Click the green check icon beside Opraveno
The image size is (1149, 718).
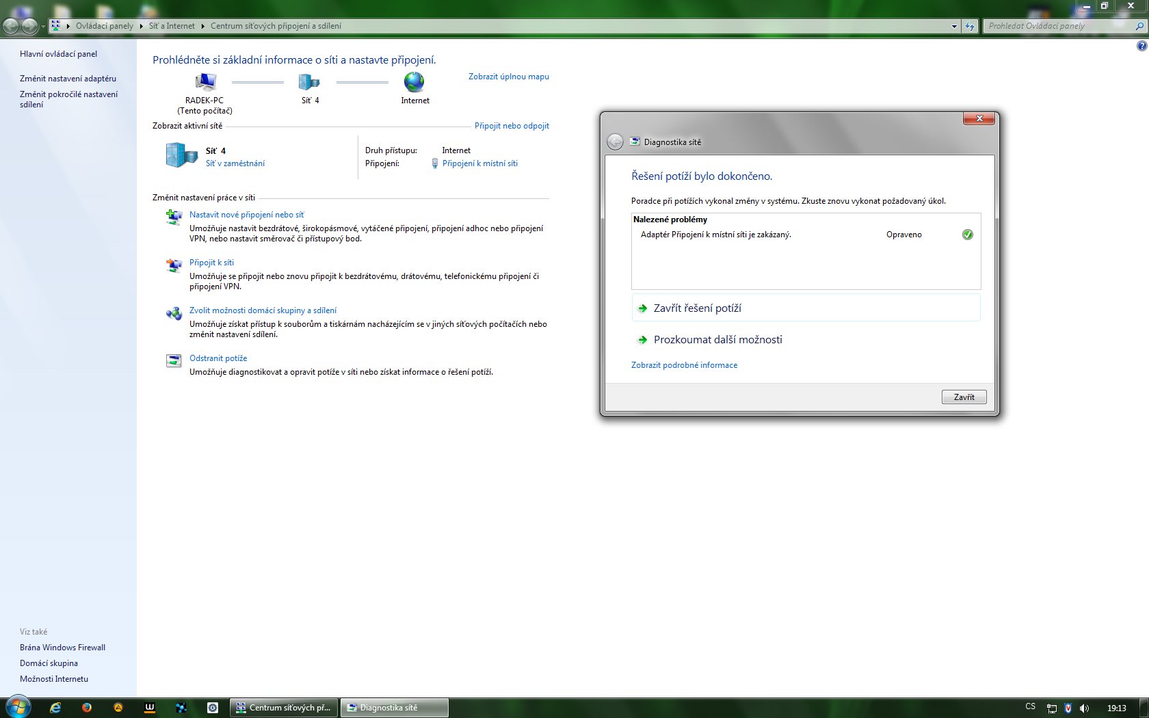pos(967,235)
